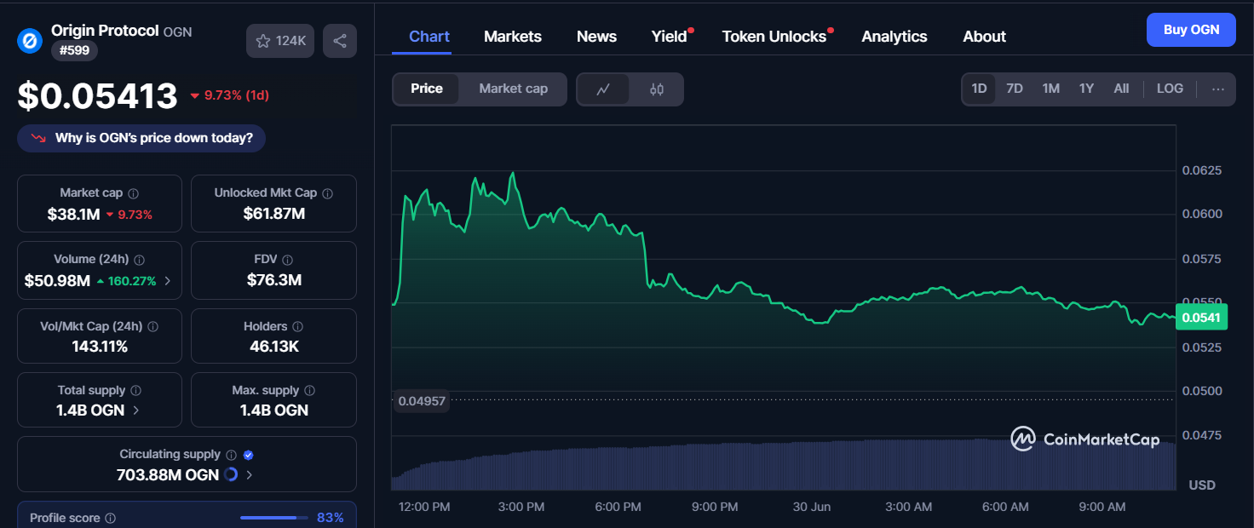Select the Price chart toggle
The width and height of the screenshot is (1254, 528).
point(427,89)
